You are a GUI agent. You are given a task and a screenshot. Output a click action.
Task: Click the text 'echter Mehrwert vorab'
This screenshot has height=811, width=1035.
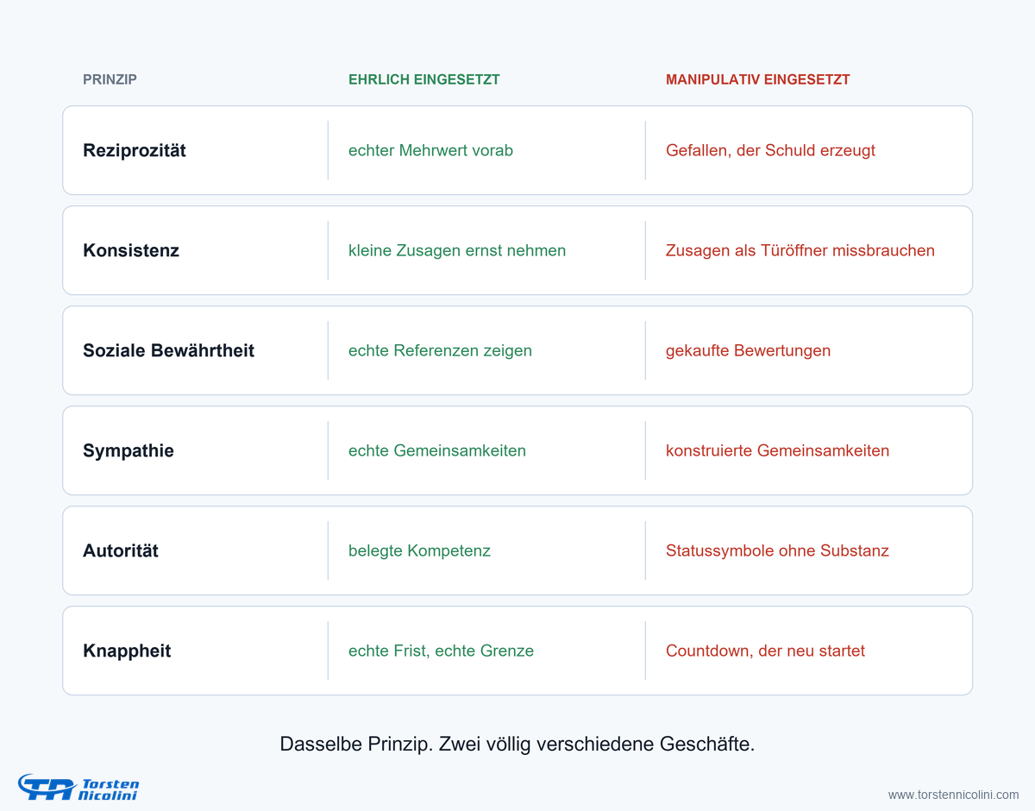430,150
